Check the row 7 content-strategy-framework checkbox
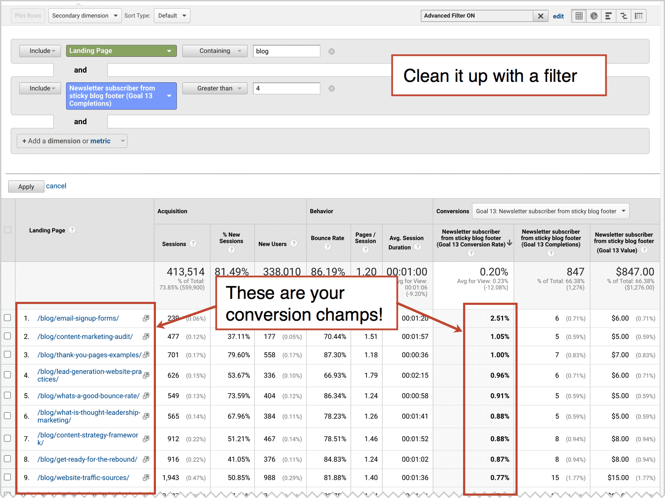Image resolution: width=665 pixels, height=498 pixels. 7,438
